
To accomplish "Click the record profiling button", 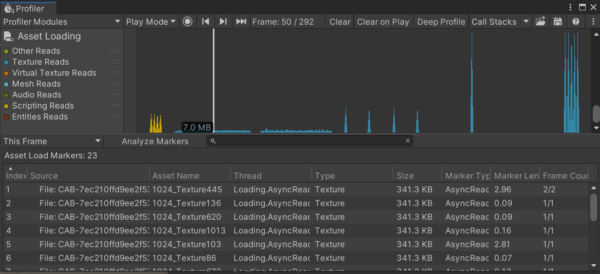I will (x=188, y=21).
